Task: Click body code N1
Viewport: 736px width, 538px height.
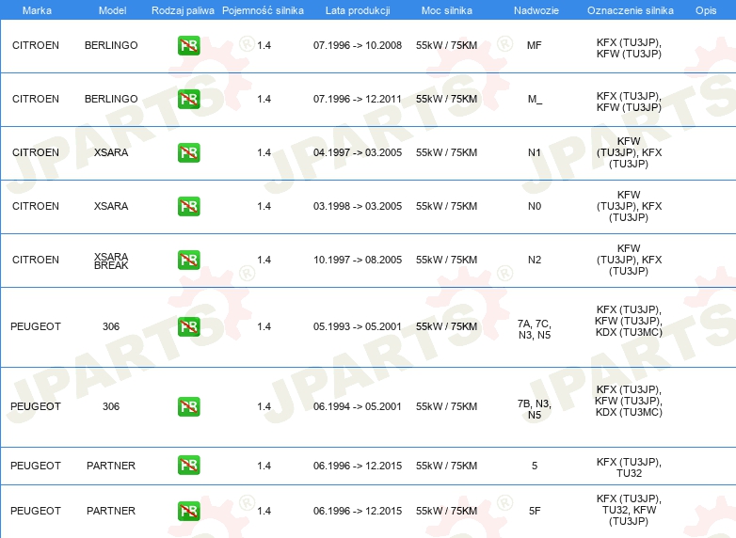Action: [x=535, y=152]
